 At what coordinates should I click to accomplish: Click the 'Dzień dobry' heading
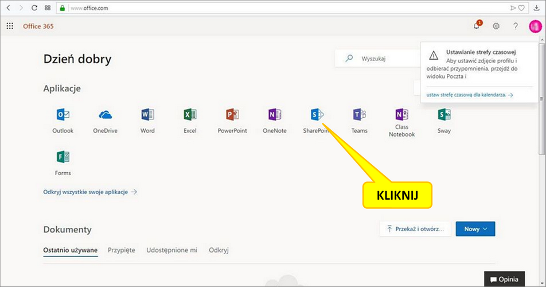pyautogui.click(x=77, y=59)
